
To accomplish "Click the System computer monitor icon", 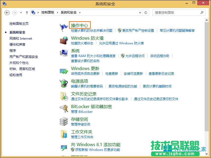I will click(x=64, y=53).
